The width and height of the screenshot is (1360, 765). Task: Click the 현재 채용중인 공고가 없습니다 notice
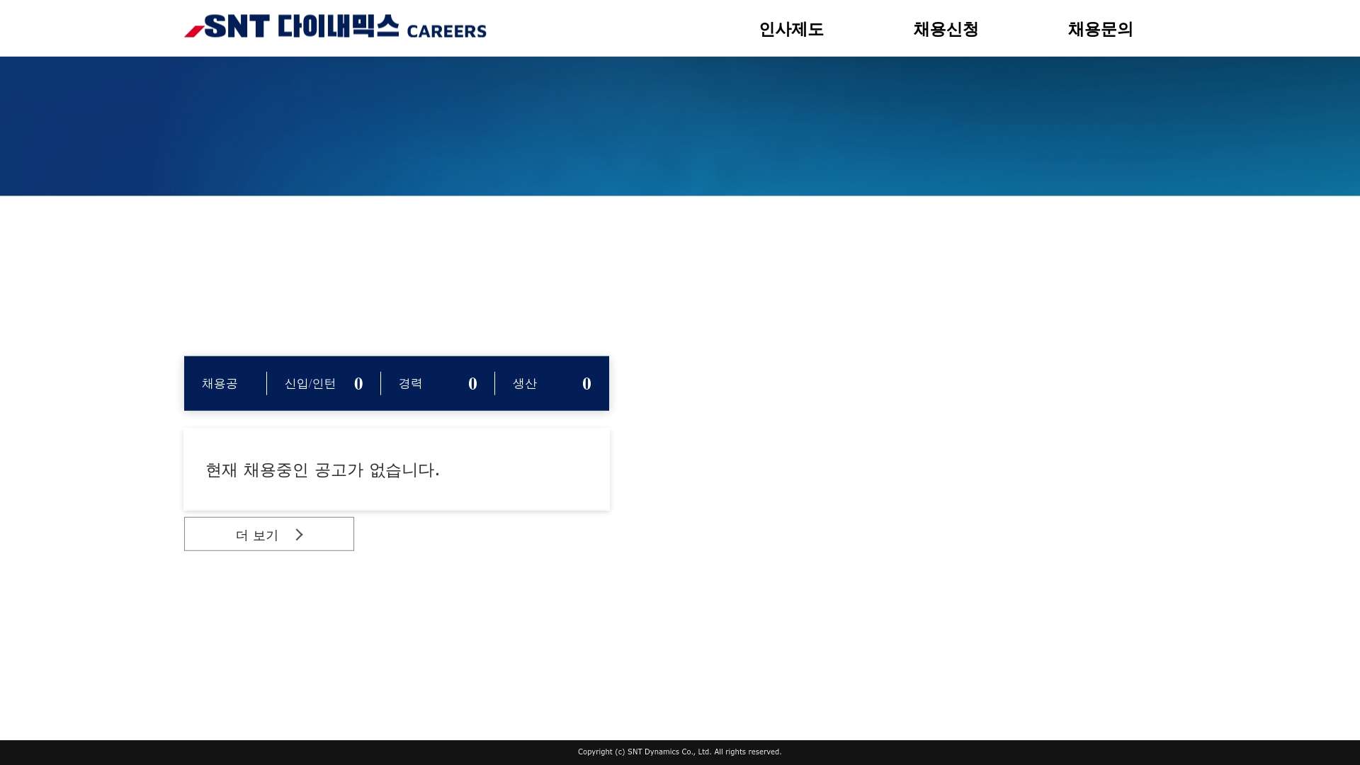click(322, 470)
